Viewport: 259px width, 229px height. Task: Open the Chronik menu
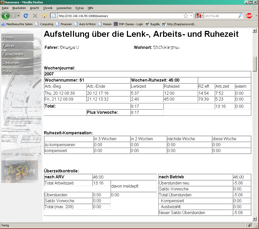[48, 8]
